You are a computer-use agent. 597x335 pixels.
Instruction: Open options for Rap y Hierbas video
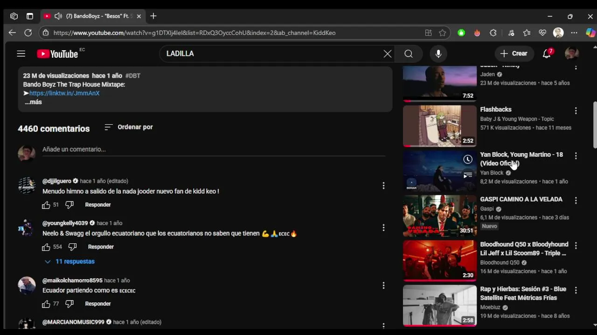576,290
